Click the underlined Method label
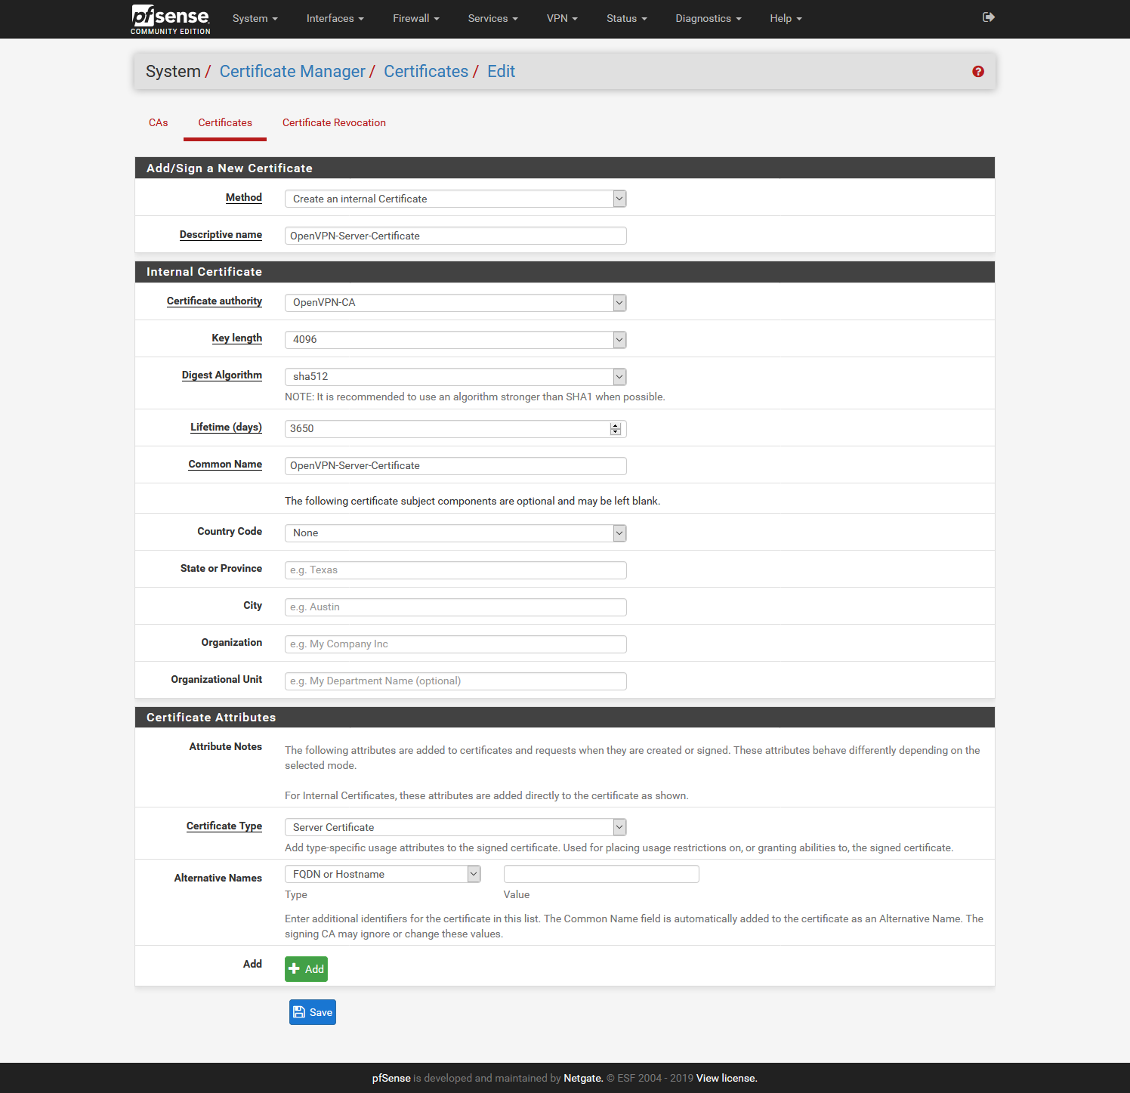This screenshot has width=1130, height=1093. click(244, 197)
